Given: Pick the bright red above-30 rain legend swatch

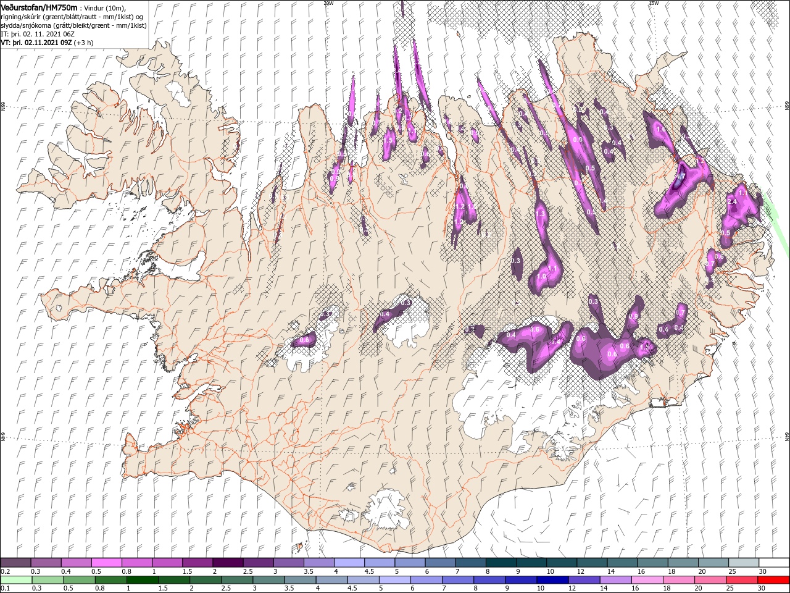Looking at the screenshot, I should coord(773,580).
